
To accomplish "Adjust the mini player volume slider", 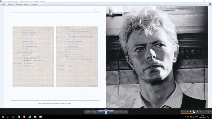I will pyautogui.click(x=208, y=112).
